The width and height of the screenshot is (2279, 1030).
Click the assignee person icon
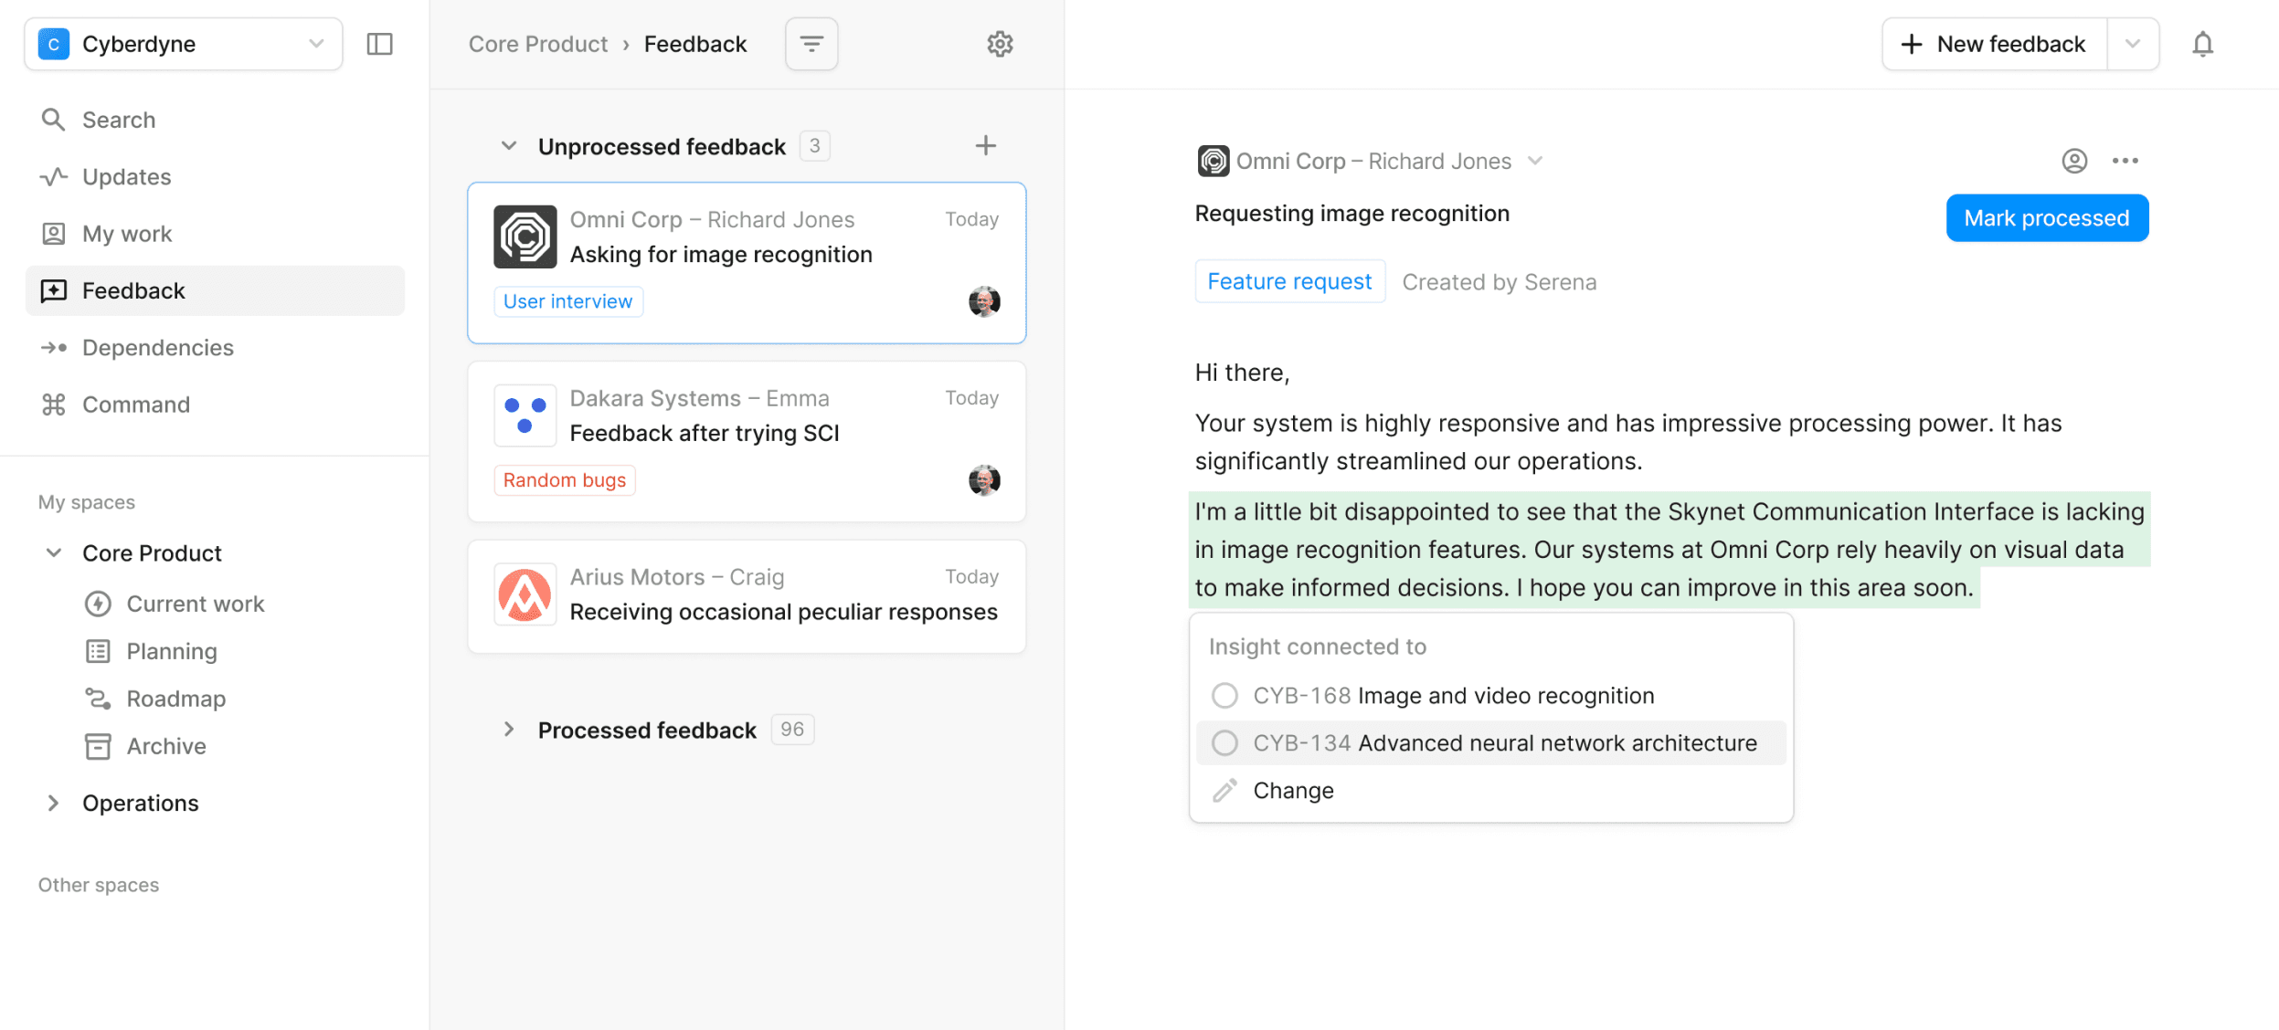pyautogui.click(x=2073, y=161)
